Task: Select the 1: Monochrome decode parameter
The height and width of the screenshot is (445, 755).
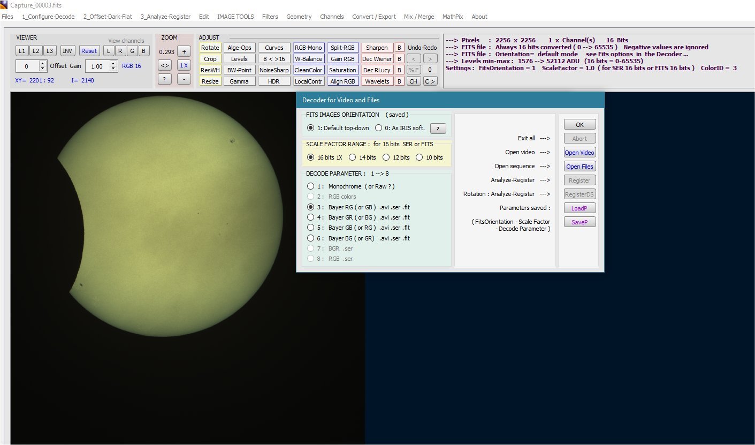Action: coord(350,186)
